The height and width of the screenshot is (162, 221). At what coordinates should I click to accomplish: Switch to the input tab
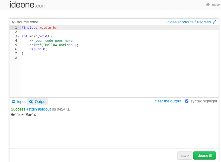[21, 102]
